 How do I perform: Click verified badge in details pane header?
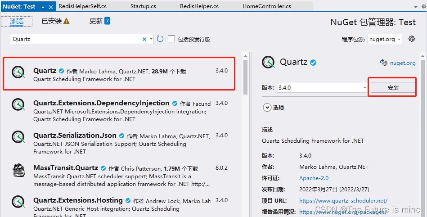coord(314,63)
